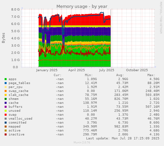Click the '2.0 G' y-axis tick label
Screen dimensions: 164x146
[x=16, y=53]
